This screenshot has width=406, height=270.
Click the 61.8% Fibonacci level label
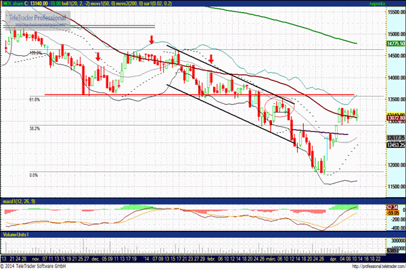tap(35, 99)
